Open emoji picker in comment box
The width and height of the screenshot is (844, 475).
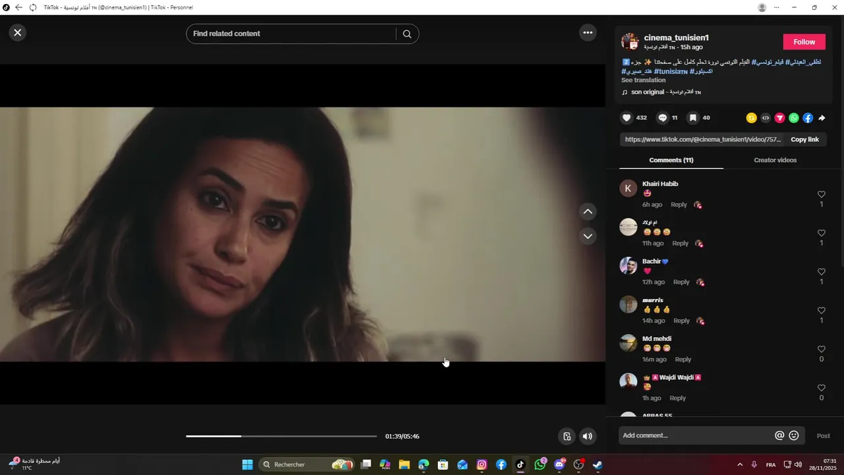click(794, 435)
